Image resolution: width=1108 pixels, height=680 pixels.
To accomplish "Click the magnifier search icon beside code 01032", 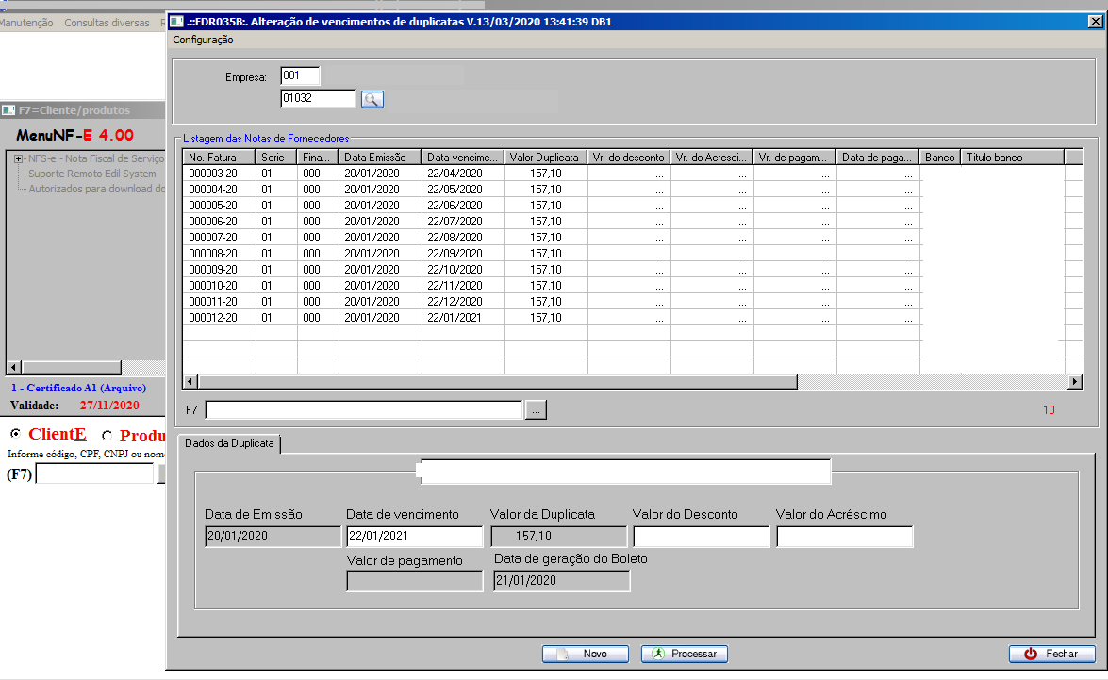I will click(372, 100).
